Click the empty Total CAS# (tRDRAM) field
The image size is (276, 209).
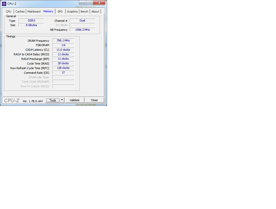tap(63, 82)
